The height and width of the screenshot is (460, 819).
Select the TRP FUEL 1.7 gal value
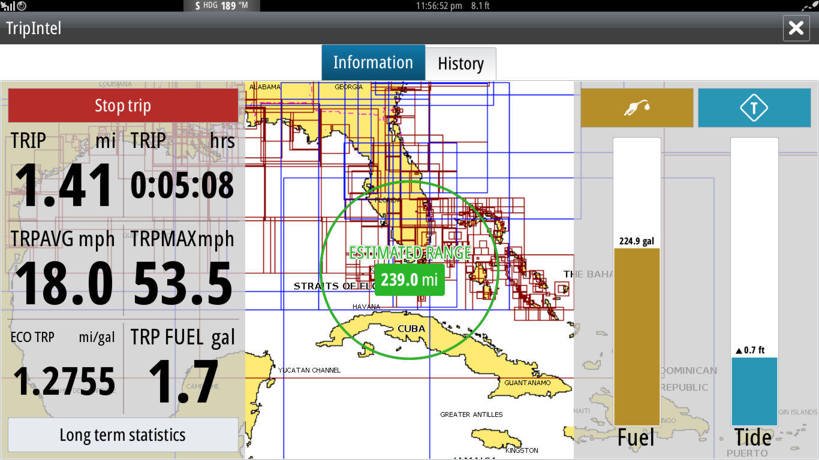coord(183,382)
